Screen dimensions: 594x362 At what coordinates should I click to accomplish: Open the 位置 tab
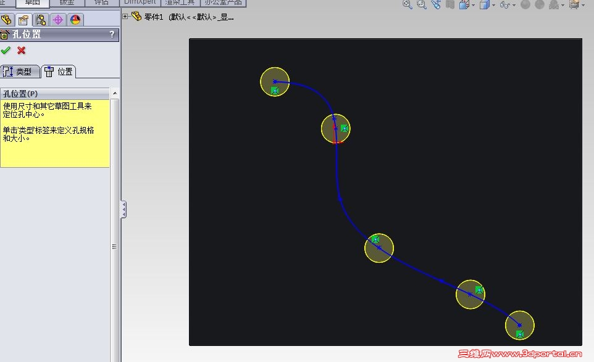[x=59, y=72]
